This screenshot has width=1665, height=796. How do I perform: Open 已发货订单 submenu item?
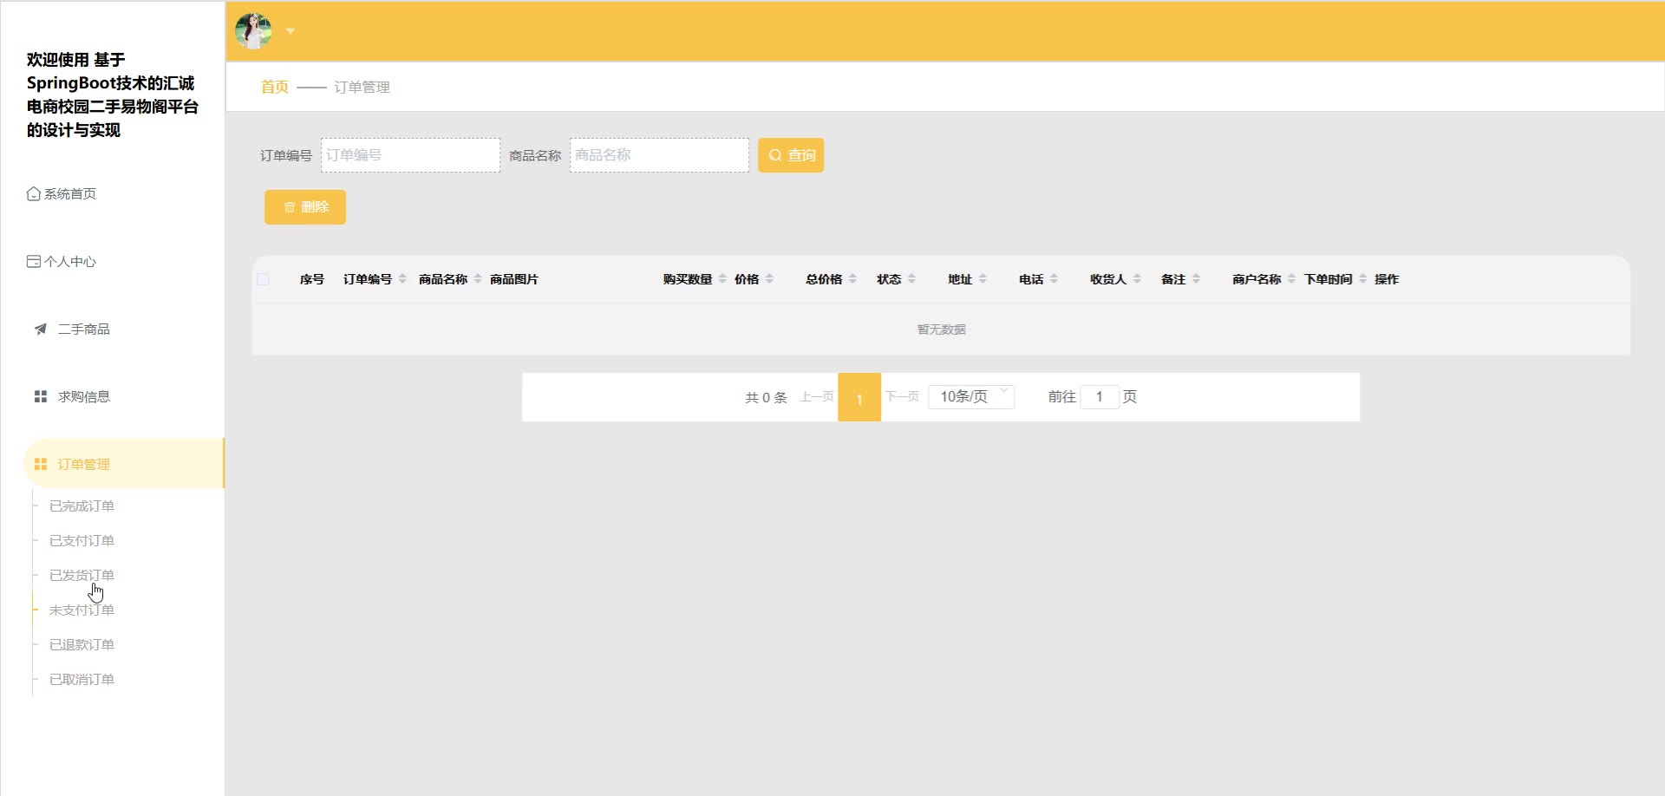coord(82,575)
